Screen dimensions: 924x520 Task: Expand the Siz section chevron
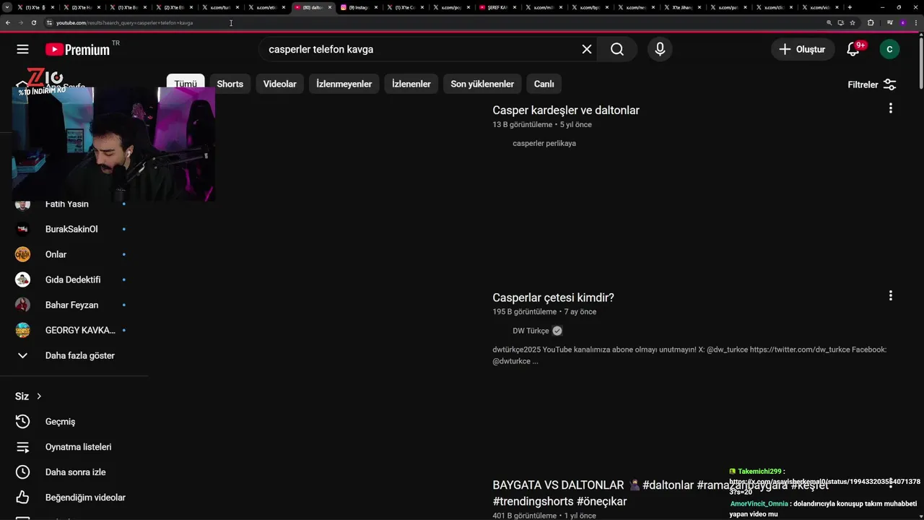[x=39, y=396]
